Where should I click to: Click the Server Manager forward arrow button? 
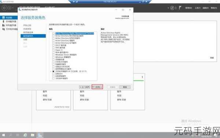coord(9,8)
